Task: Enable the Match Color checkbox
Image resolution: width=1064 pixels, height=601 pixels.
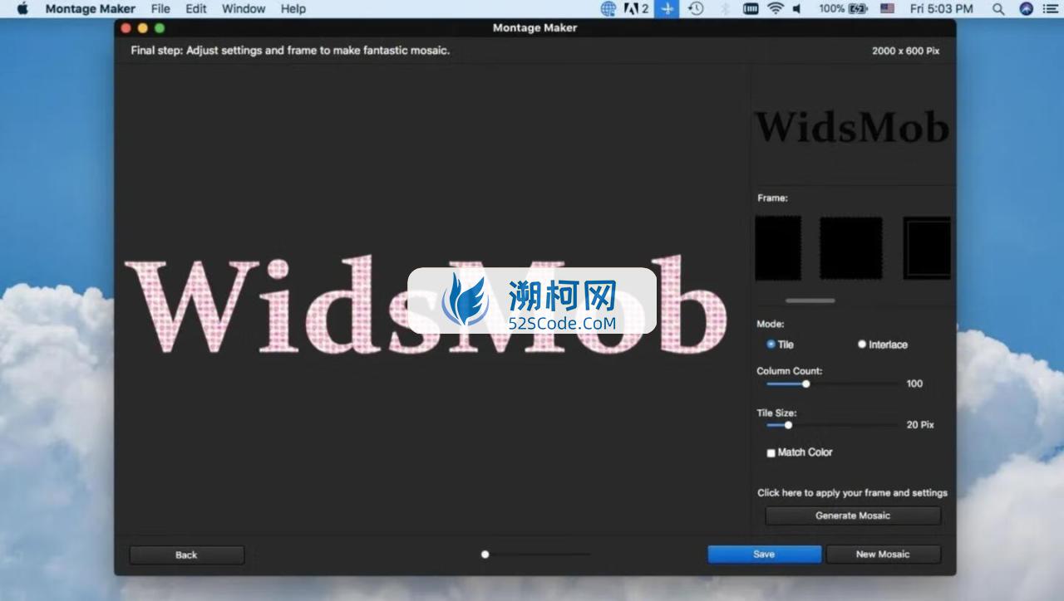Action: [771, 453]
